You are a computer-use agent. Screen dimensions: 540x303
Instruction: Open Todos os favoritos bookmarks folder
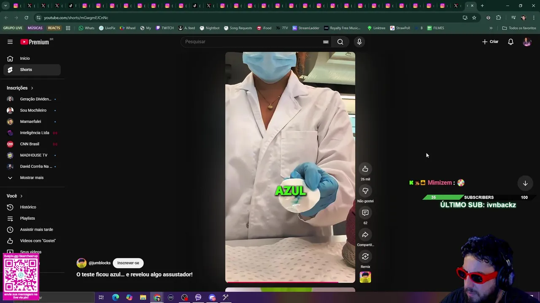518,28
